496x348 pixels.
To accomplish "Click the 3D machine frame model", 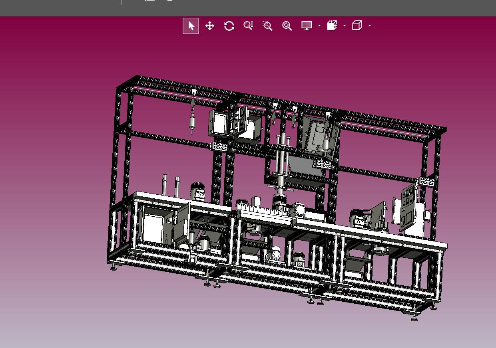I will pos(277,198).
